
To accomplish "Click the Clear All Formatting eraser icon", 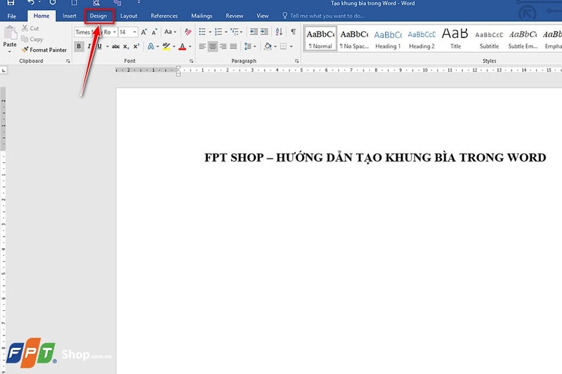I will pos(188,32).
